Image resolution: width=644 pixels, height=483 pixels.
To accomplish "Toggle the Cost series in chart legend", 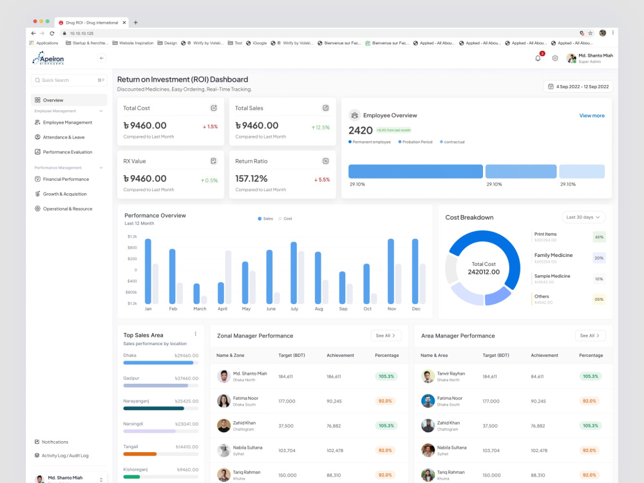I will (x=285, y=218).
